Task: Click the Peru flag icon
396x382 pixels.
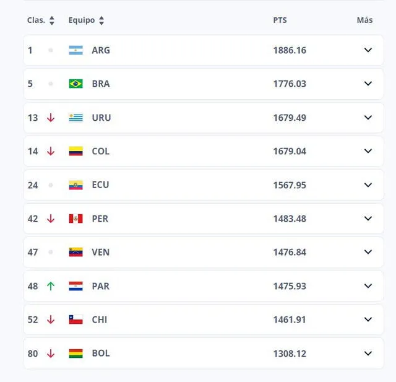Action: coord(75,219)
